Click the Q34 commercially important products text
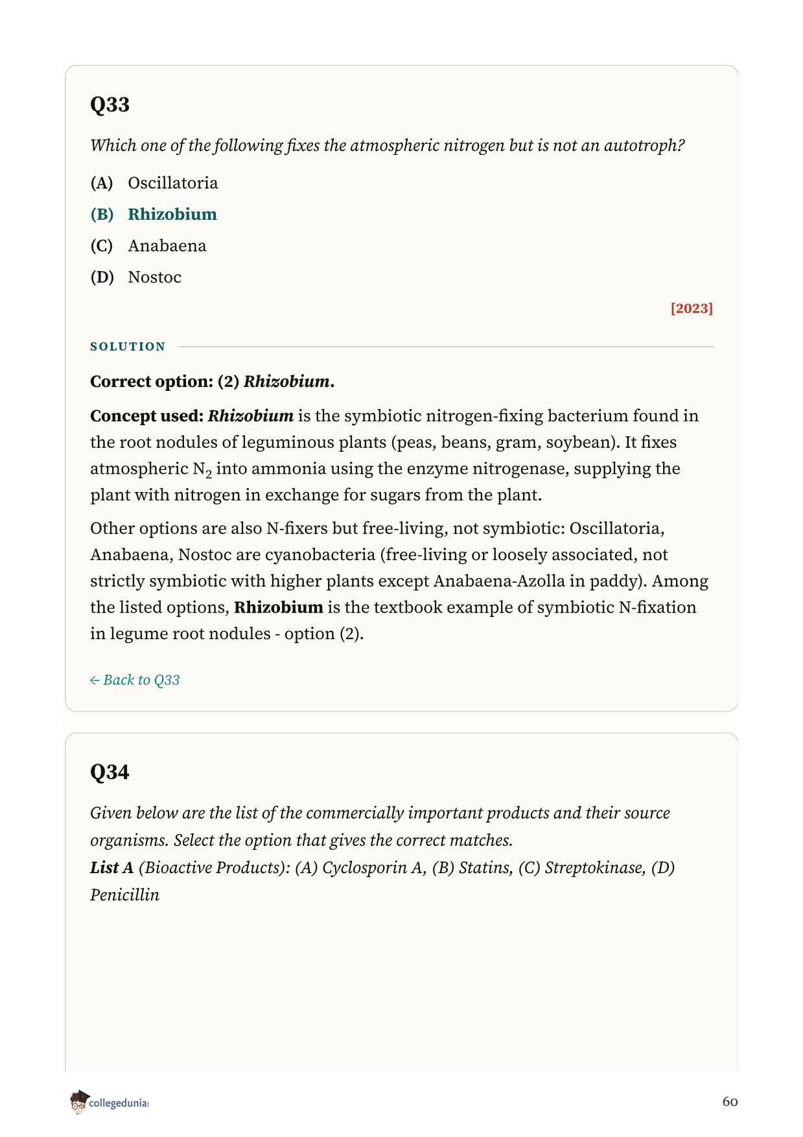Image resolution: width=803 pixels, height=1137 pixels. [x=380, y=826]
